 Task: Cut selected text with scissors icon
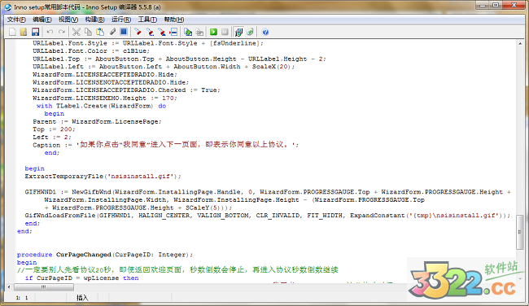[77, 32]
